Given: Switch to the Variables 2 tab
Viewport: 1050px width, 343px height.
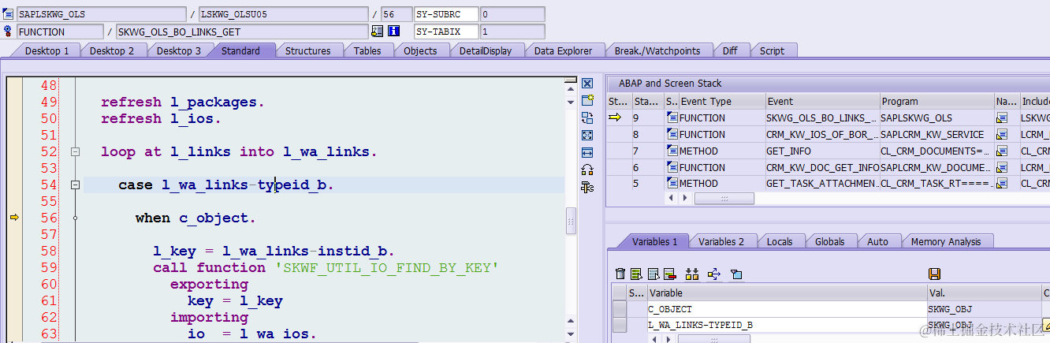Looking at the screenshot, I should click(721, 241).
